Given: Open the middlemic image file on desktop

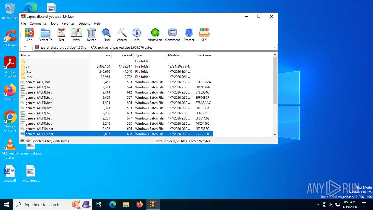Looking at the screenshot, I should coord(31,174).
